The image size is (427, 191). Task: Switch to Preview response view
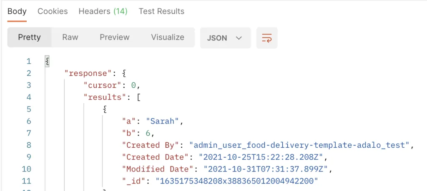click(x=115, y=37)
